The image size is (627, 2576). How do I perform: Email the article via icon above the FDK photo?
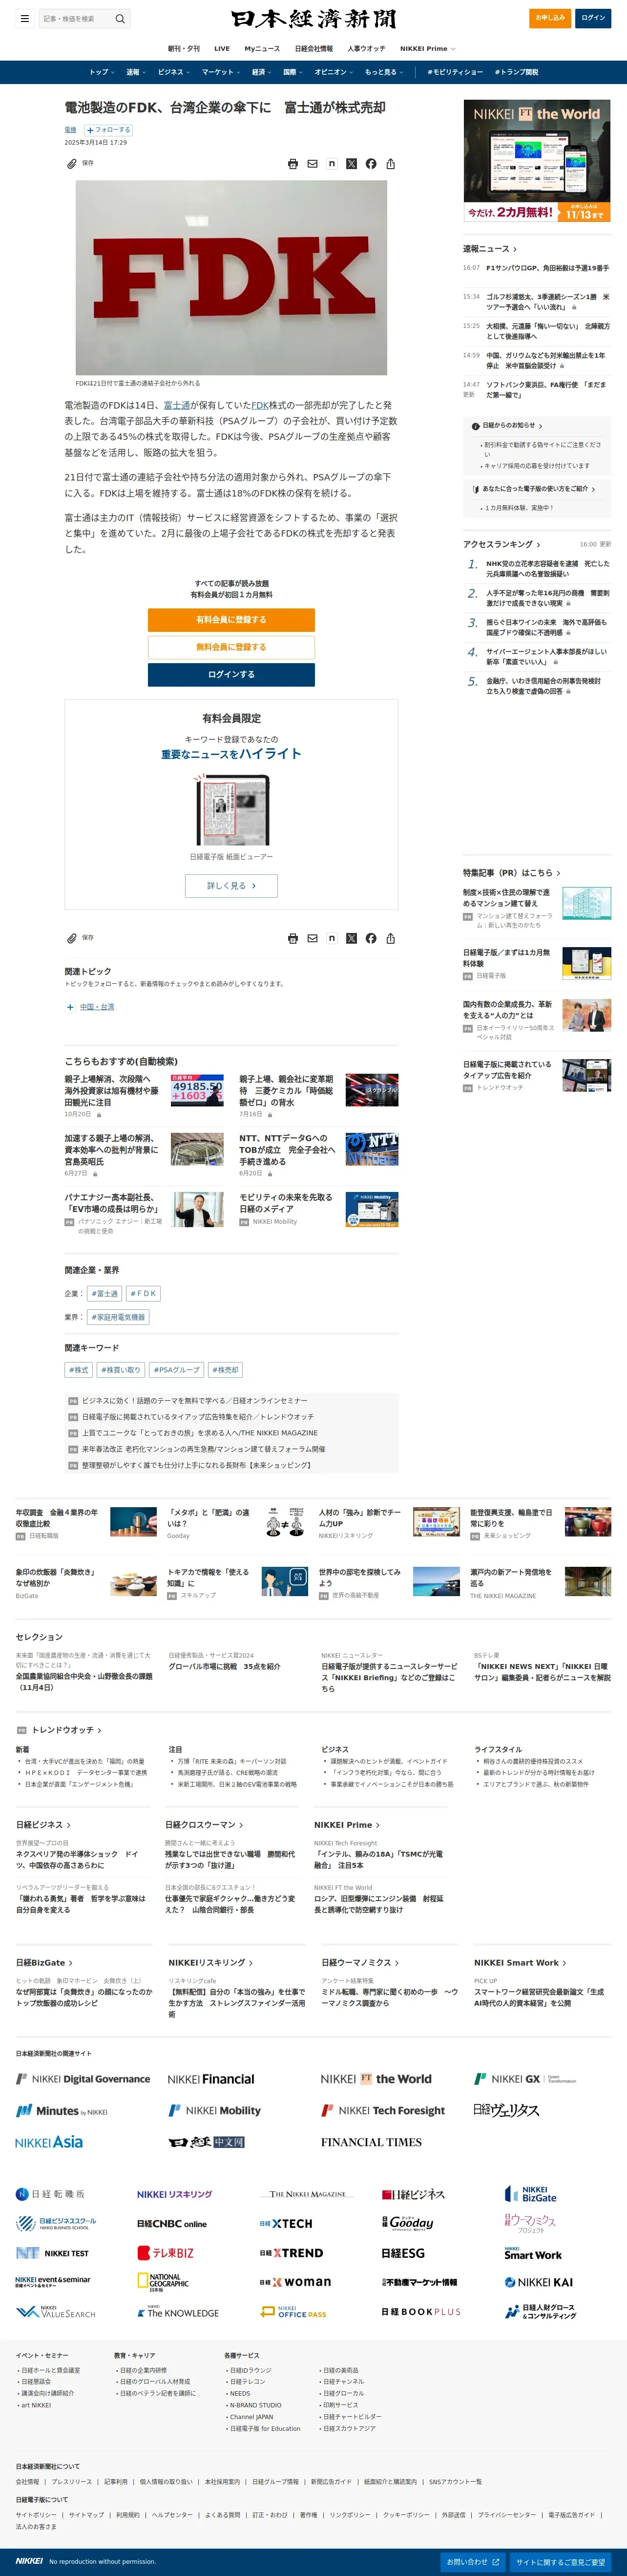313,164
